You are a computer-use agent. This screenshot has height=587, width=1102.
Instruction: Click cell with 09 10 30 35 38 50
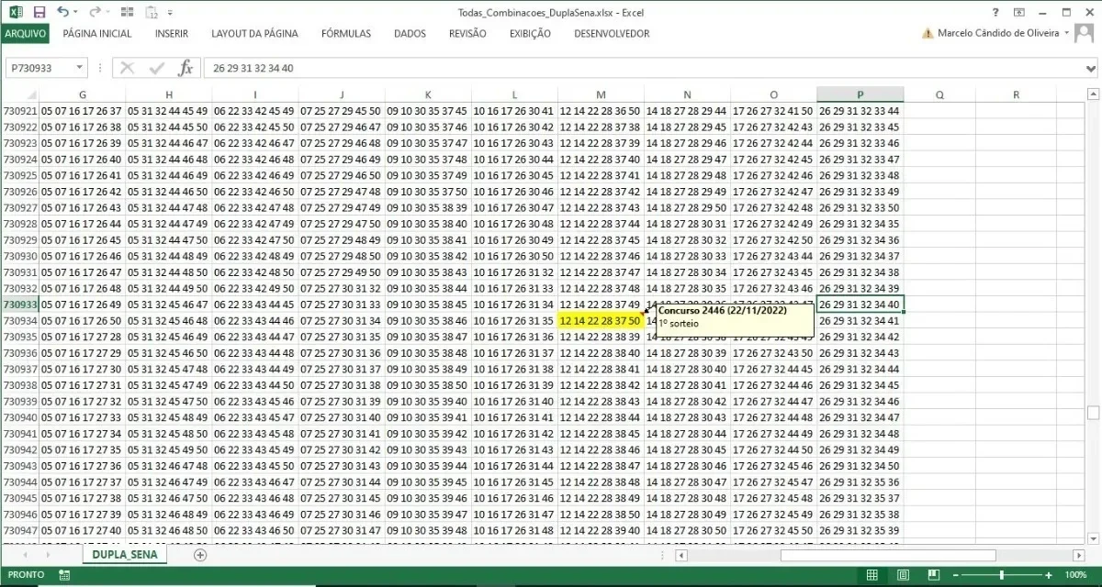coord(428,384)
